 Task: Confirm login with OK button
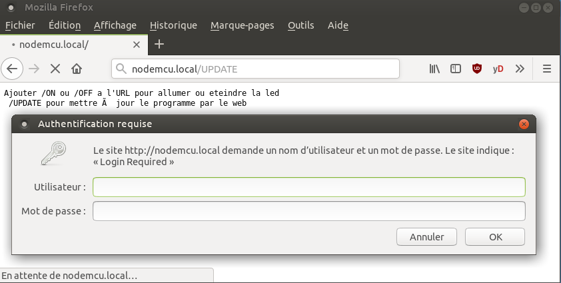coord(495,236)
